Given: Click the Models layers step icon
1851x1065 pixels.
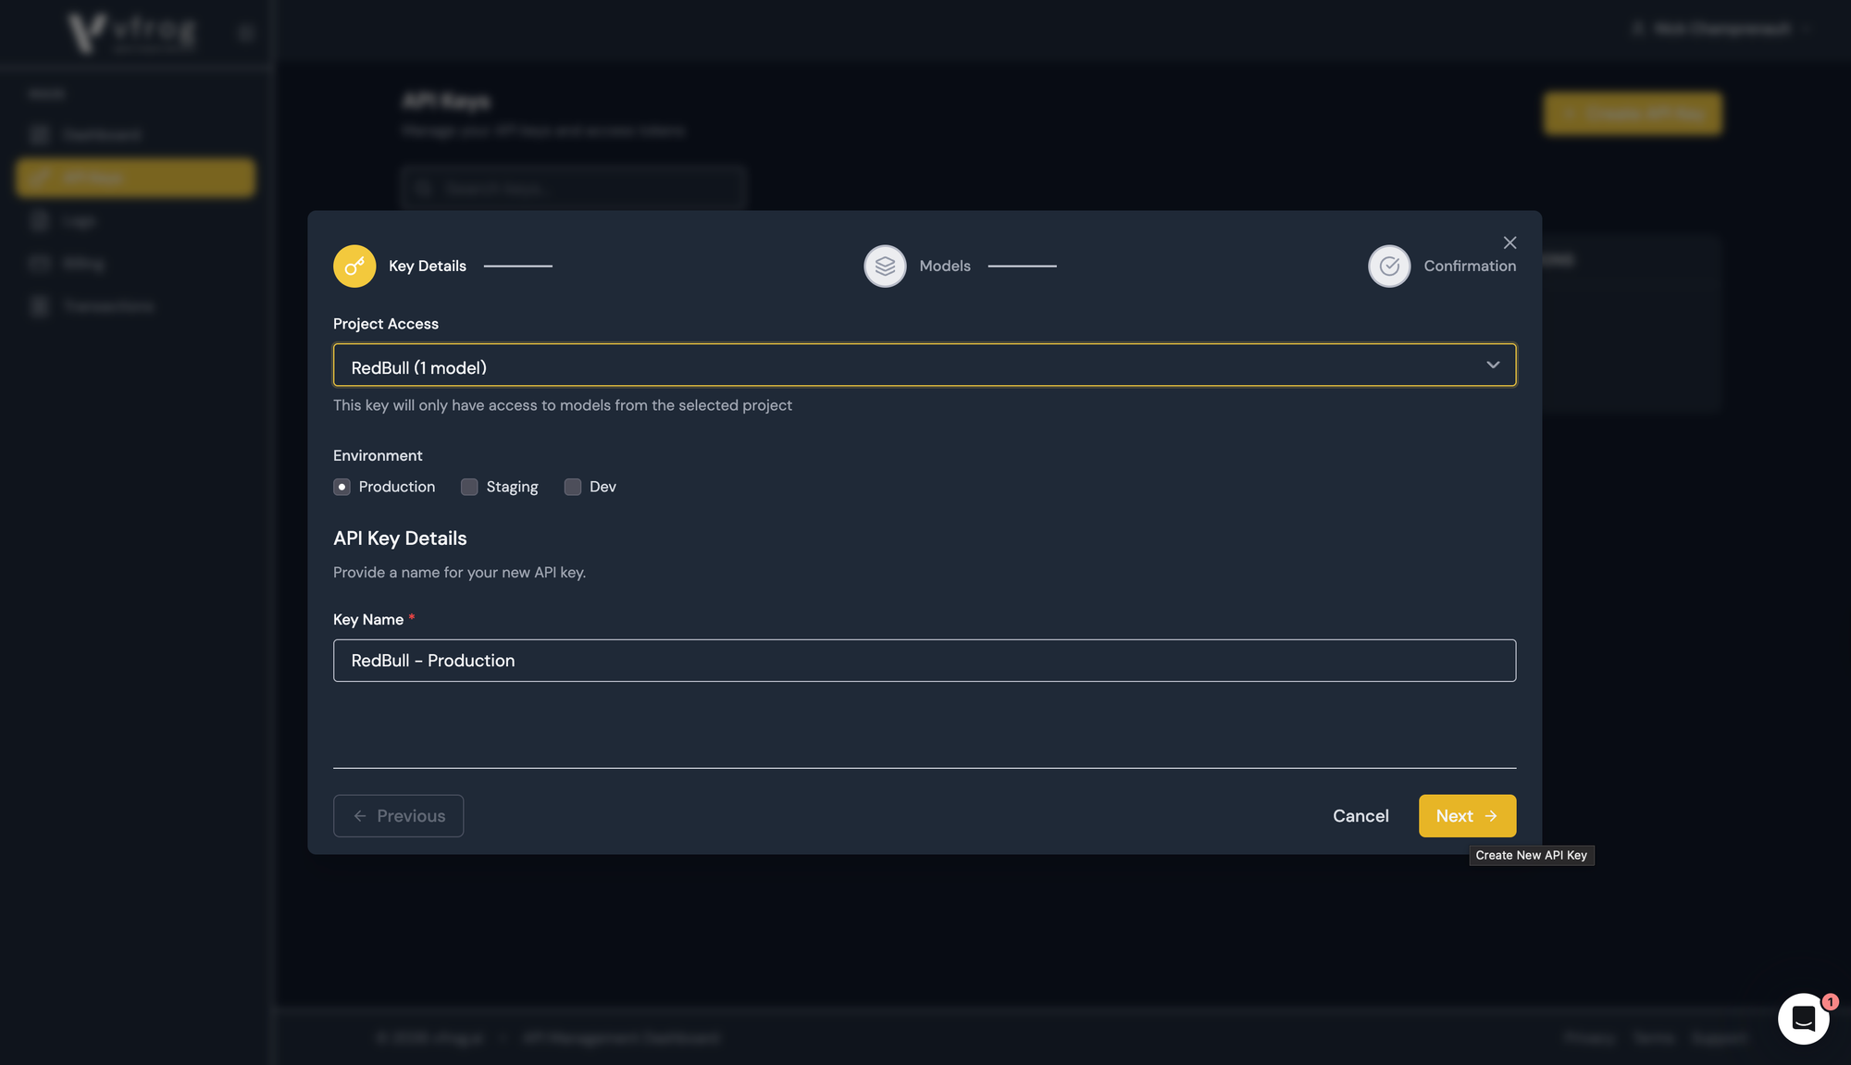Looking at the screenshot, I should pyautogui.click(x=885, y=266).
